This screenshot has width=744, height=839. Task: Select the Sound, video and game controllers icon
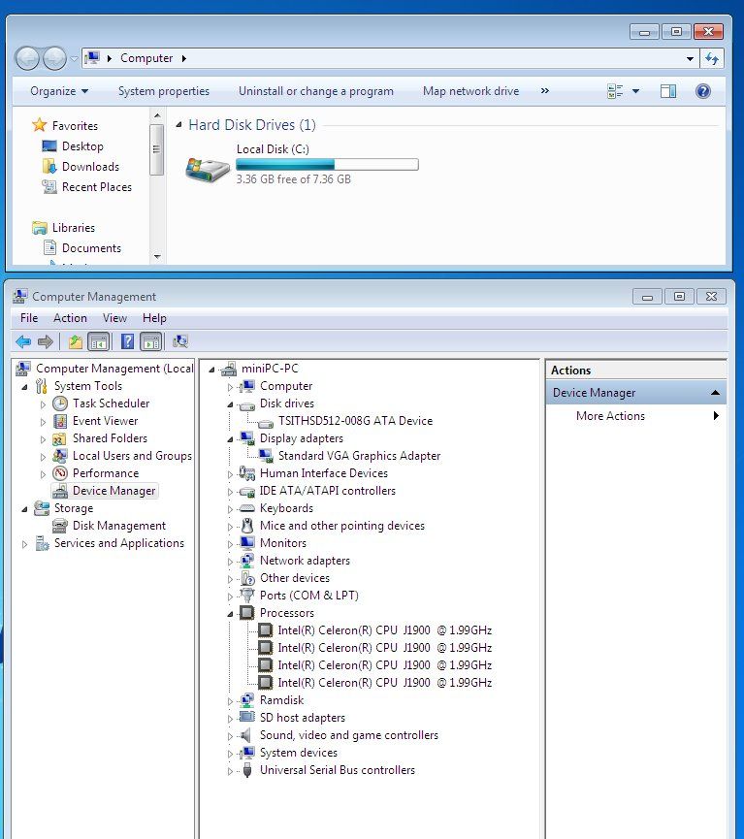[x=245, y=735]
